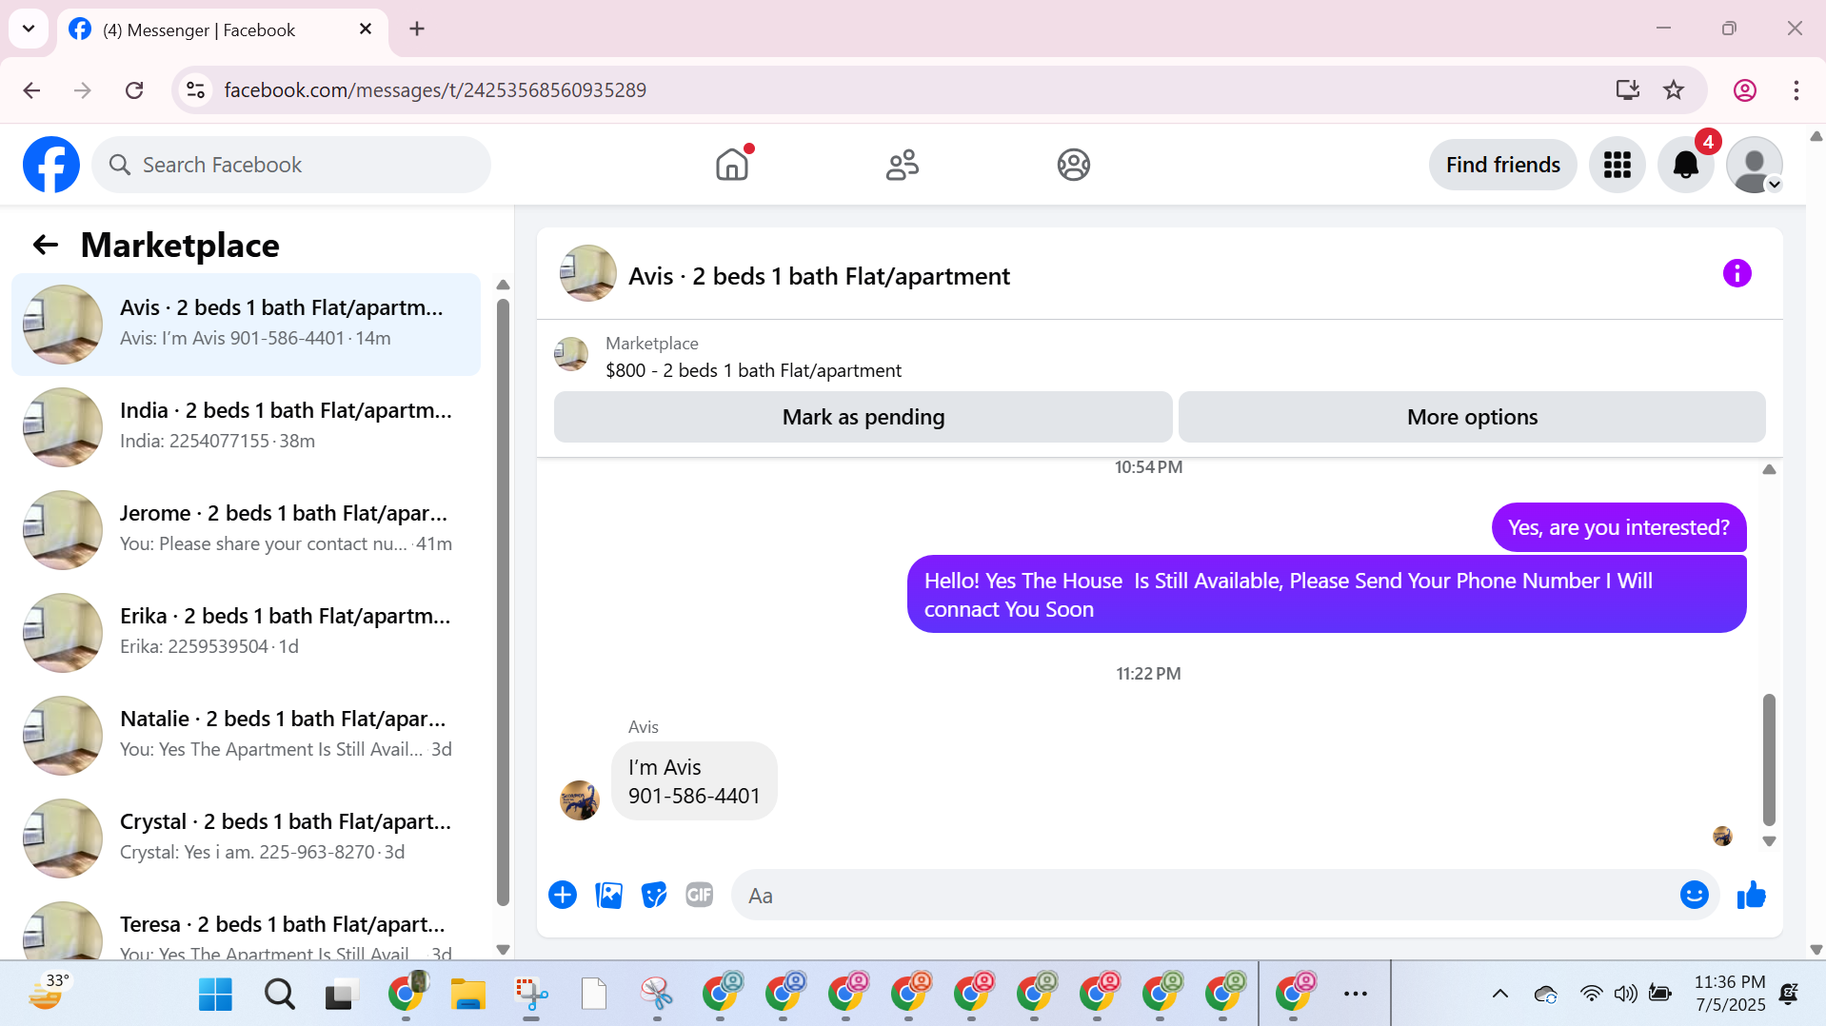
Task: Open the Facebook home logo
Action: 51,165
